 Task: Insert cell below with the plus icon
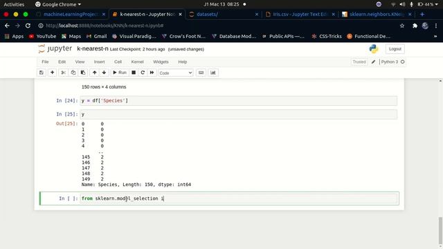coord(53,73)
